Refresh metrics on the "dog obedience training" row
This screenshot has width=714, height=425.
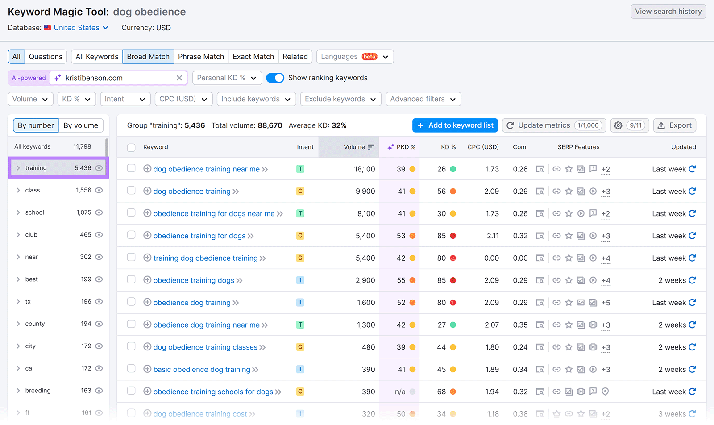pyautogui.click(x=691, y=191)
